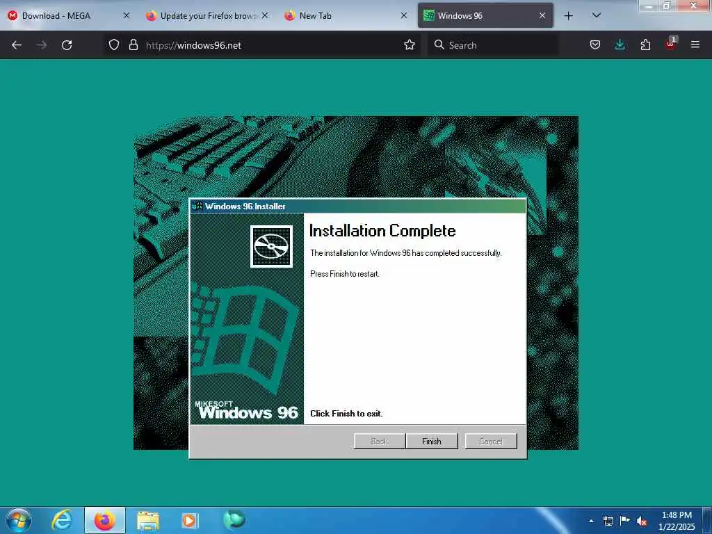Viewport: 712px width, 534px height.
Task: Open the extensions puzzle icon
Action: click(645, 44)
